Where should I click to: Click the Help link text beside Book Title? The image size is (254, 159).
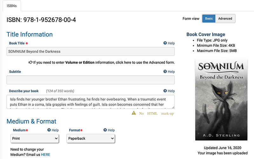171,43
